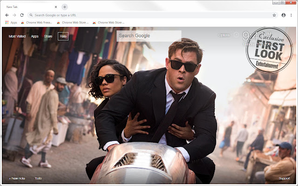Open the Chrome three-dot menu
The width and height of the screenshot is (298, 186).
click(291, 15)
